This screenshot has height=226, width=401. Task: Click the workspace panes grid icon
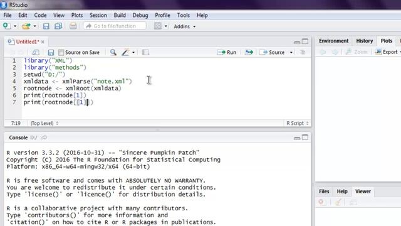158,26
